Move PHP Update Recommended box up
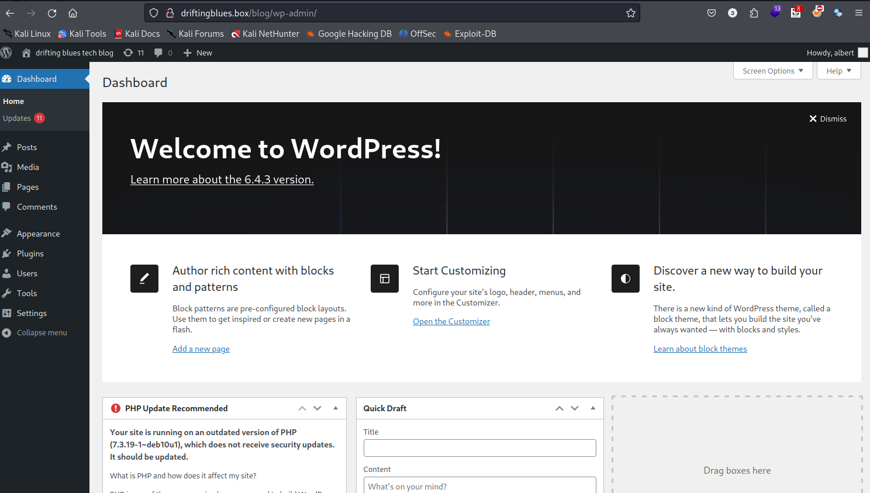This screenshot has width=870, height=493. pyautogui.click(x=302, y=408)
